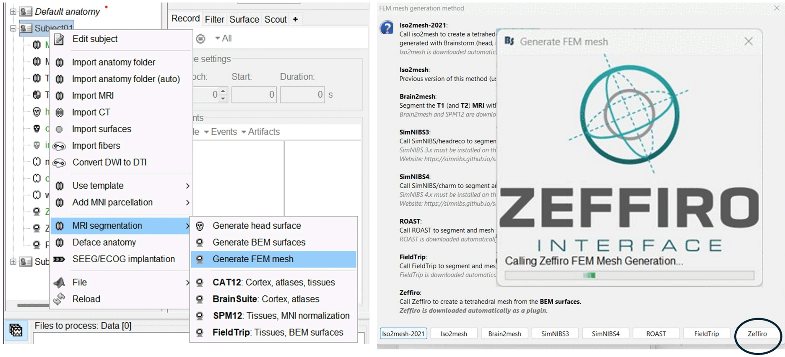Click the Zeffiro button
Screen dimensions: 785x357
pos(757,334)
